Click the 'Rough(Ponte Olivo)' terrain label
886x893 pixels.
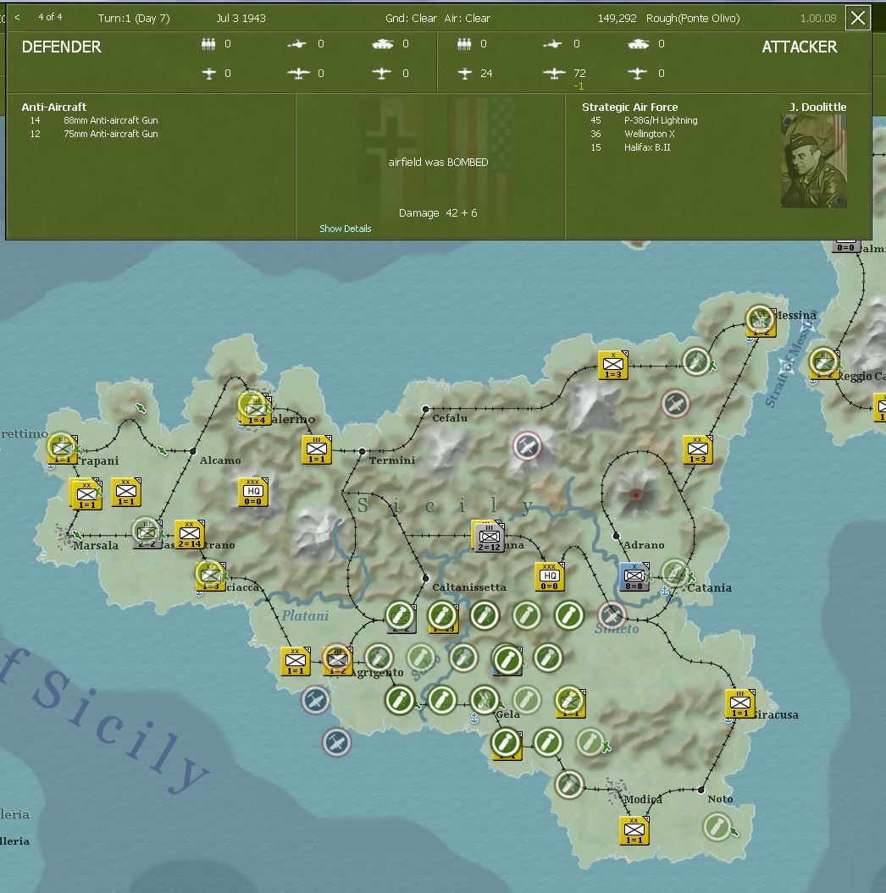click(x=693, y=19)
